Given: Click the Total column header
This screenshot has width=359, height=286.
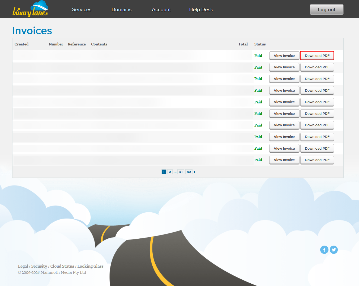Looking at the screenshot, I should click(243, 44).
